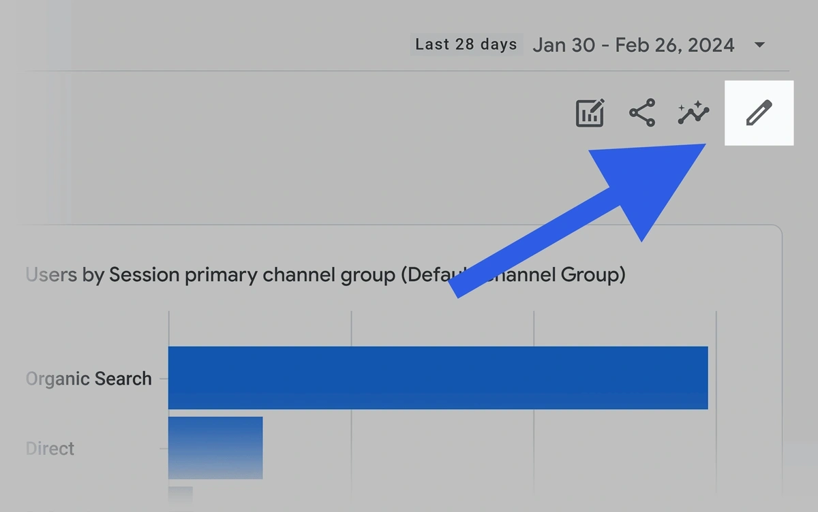Click the Users by Session primary channel group title
Image resolution: width=818 pixels, height=512 pixels.
325,275
